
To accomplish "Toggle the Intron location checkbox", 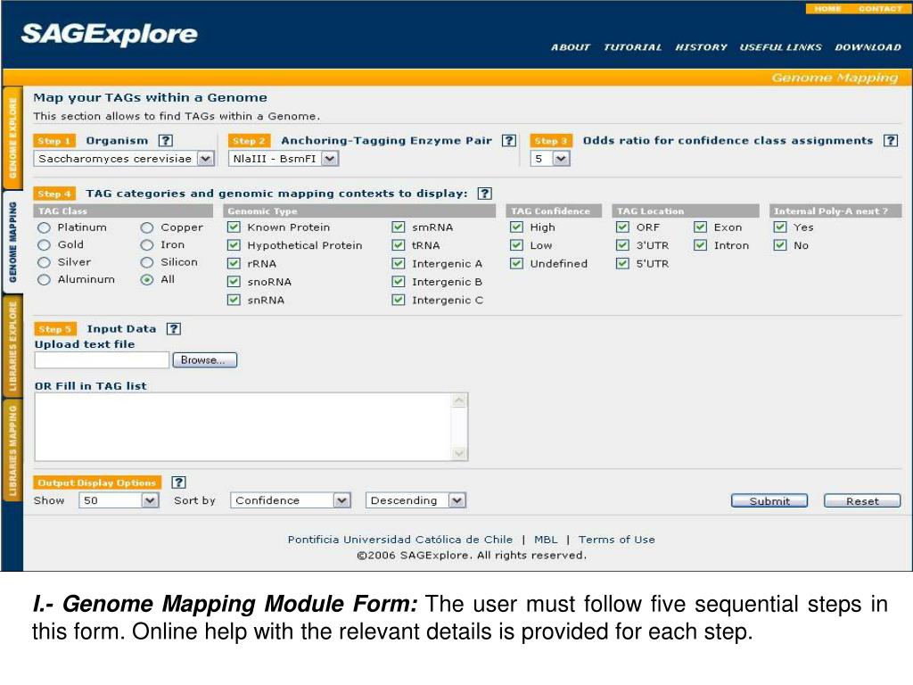I will 701,245.
